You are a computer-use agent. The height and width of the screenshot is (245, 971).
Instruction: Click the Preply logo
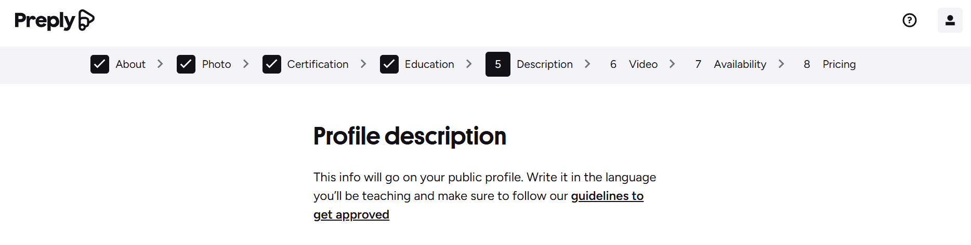pos(54,20)
